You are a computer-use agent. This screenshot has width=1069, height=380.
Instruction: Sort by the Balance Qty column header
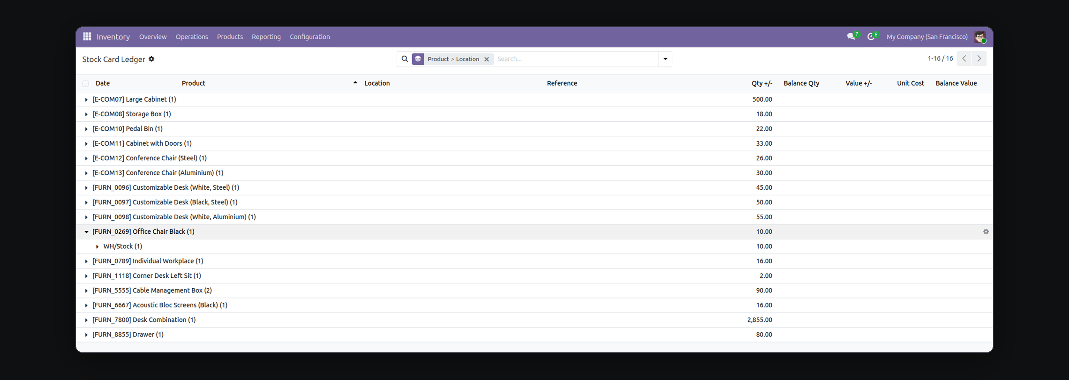(x=801, y=83)
